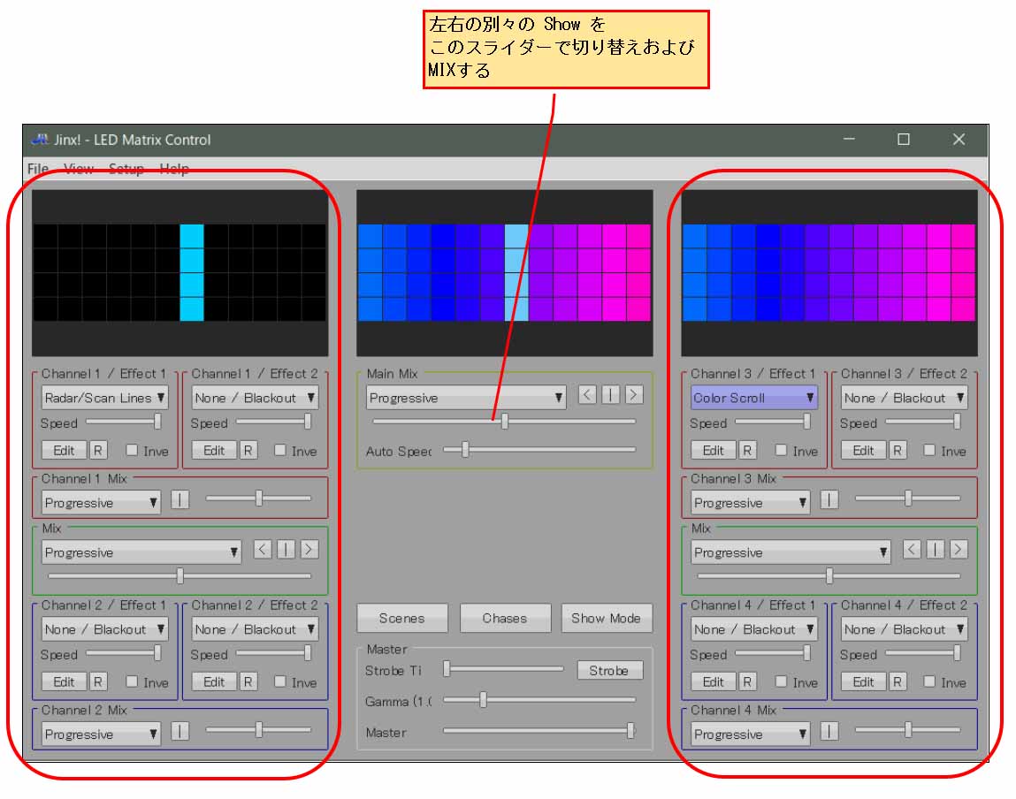Image resolution: width=1016 pixels, height=799 pixels.
Task: Click the Main Mix center pause button
Action: tap(611, 395)
